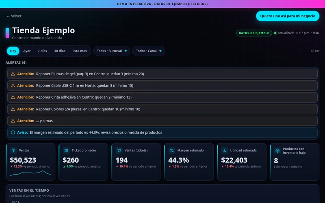
Task: Click the 44.3% margen value
Action: [178, 160]
